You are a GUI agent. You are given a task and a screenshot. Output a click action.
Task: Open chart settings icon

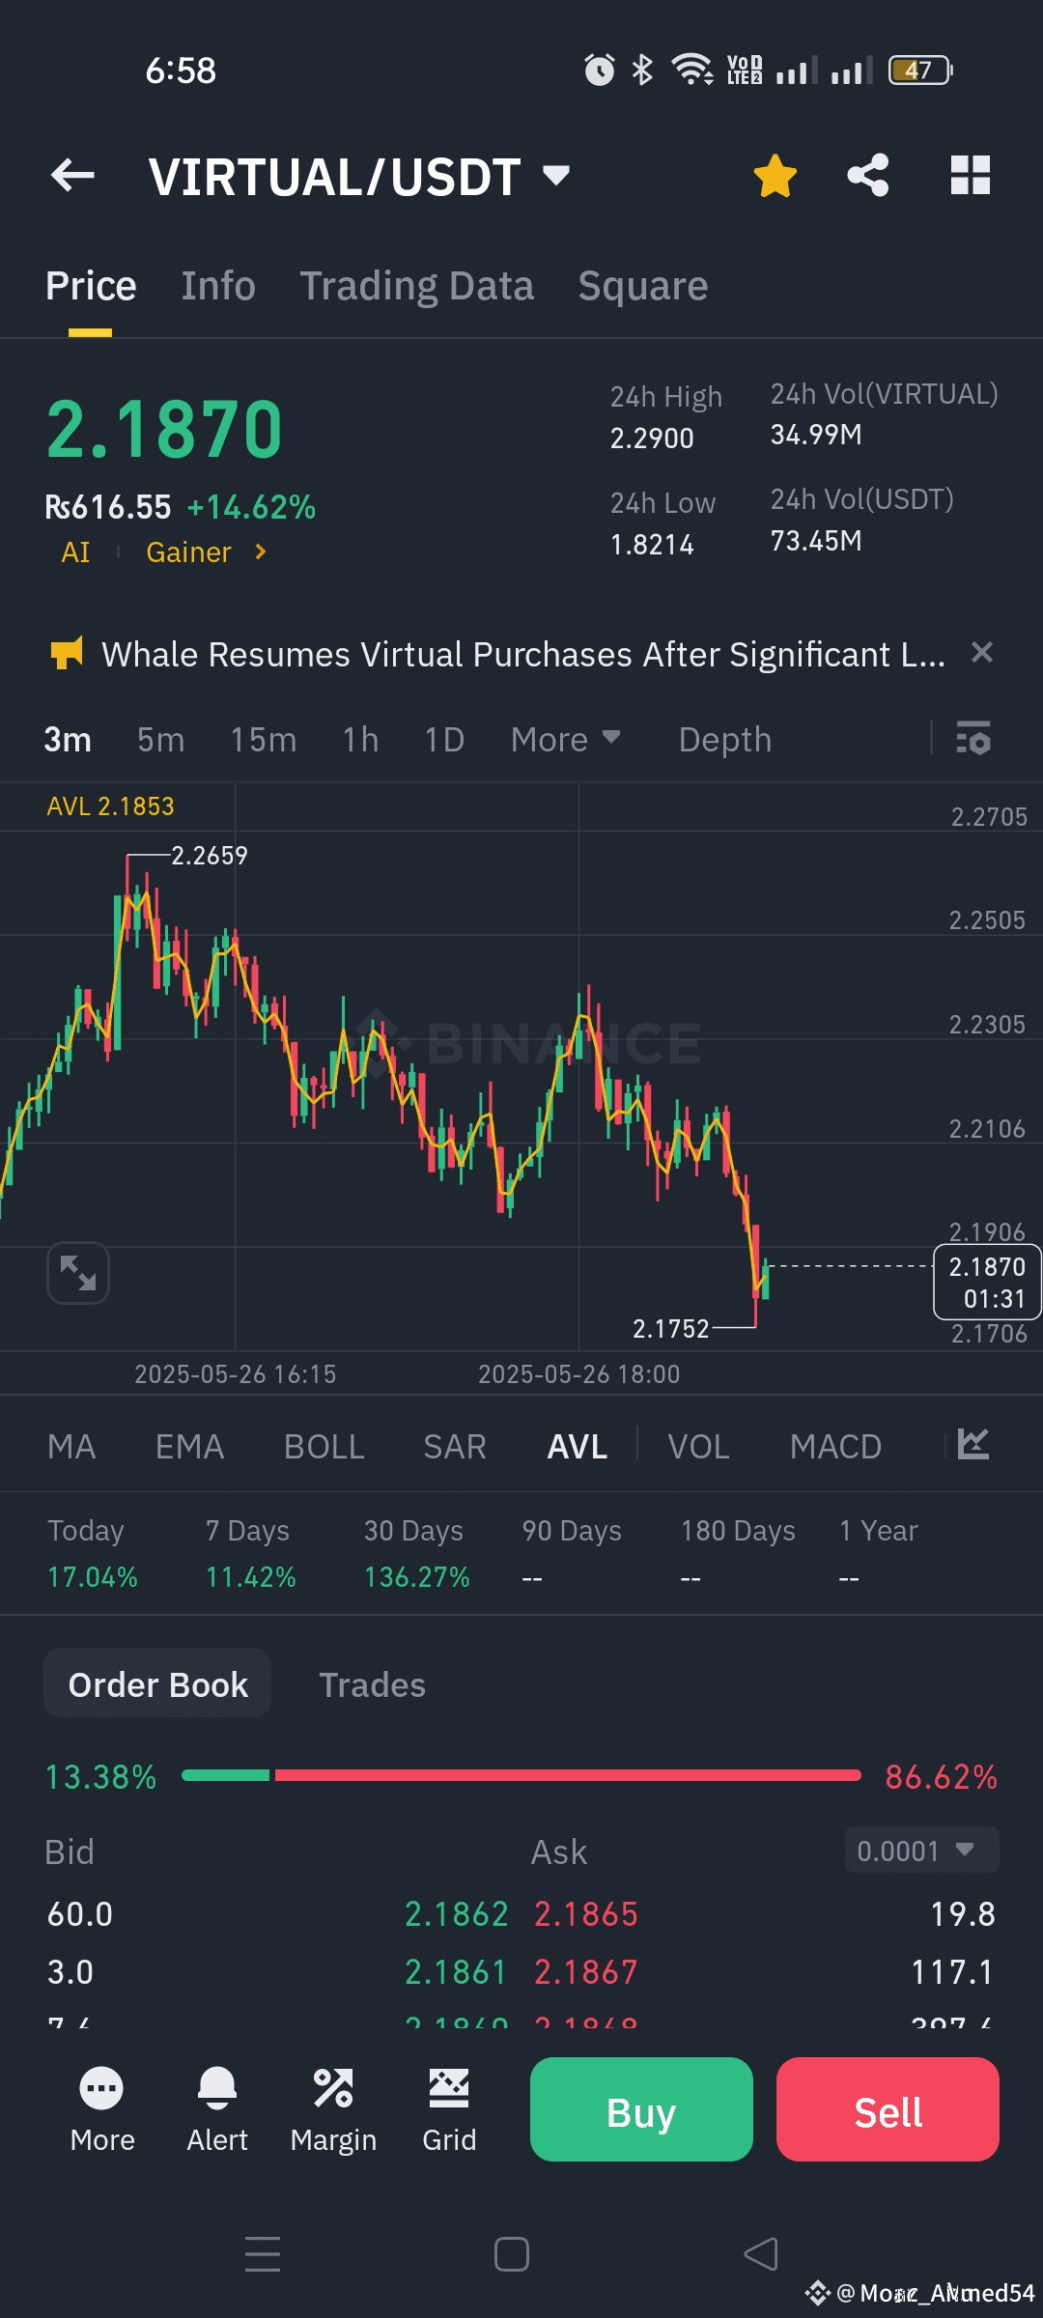973,738
